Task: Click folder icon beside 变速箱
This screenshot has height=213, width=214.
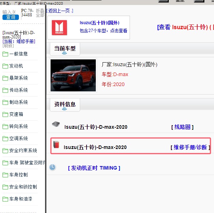Action: (5, 115)
